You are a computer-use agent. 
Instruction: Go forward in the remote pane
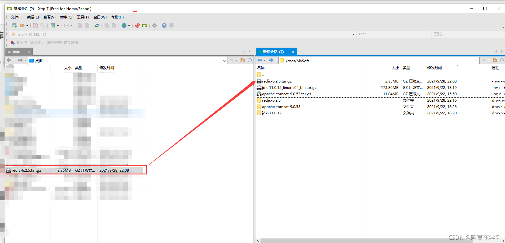tap(271, 60)
